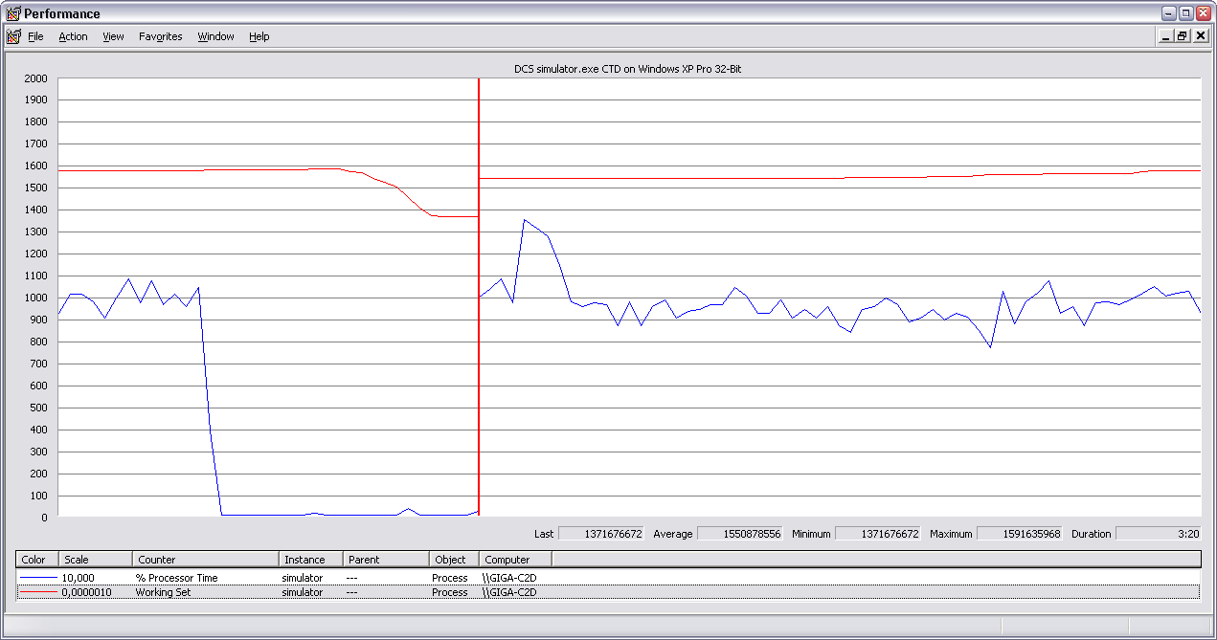This screenshot has width=1217, height=640.
Task: Click Process object in Working Set row
Action: tap(449, 592)
